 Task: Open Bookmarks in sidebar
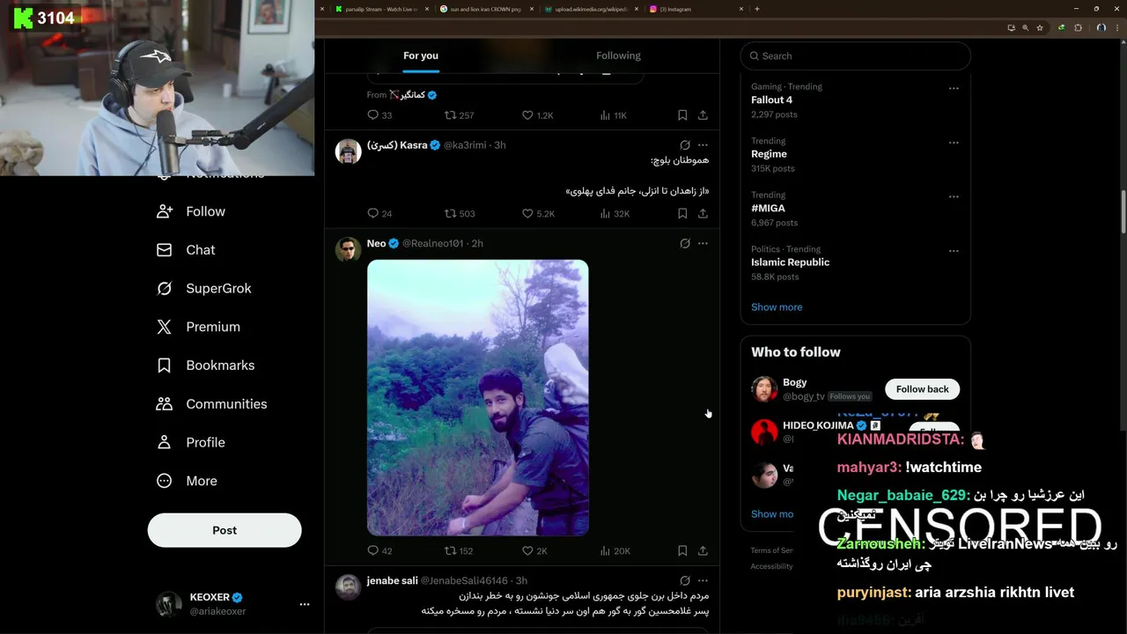pyautogui.click(x=205, y=365)
